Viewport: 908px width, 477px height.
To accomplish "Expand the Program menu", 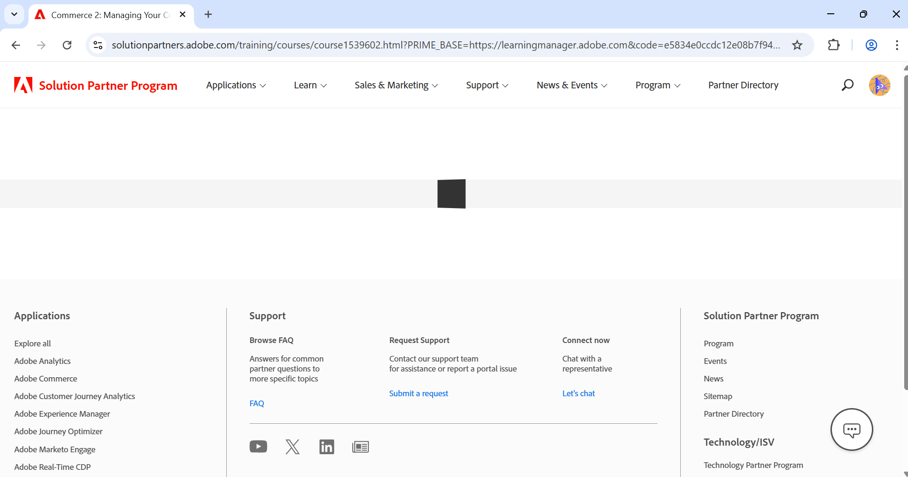I will 658,86.
